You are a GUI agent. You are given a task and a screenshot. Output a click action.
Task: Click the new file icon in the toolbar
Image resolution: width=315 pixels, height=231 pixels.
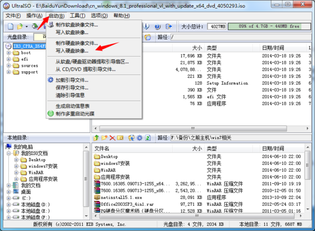pyautogui.click(x=10, y=26)
